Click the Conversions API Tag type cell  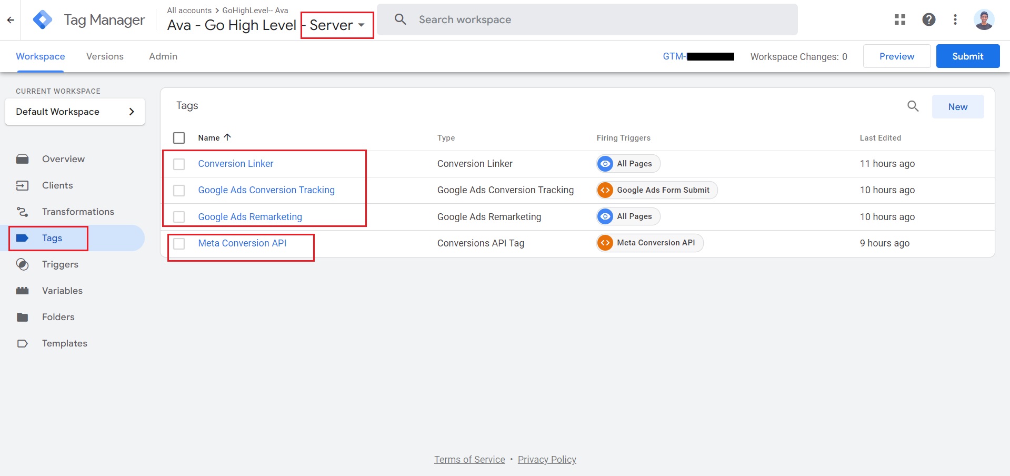(481, 243)
